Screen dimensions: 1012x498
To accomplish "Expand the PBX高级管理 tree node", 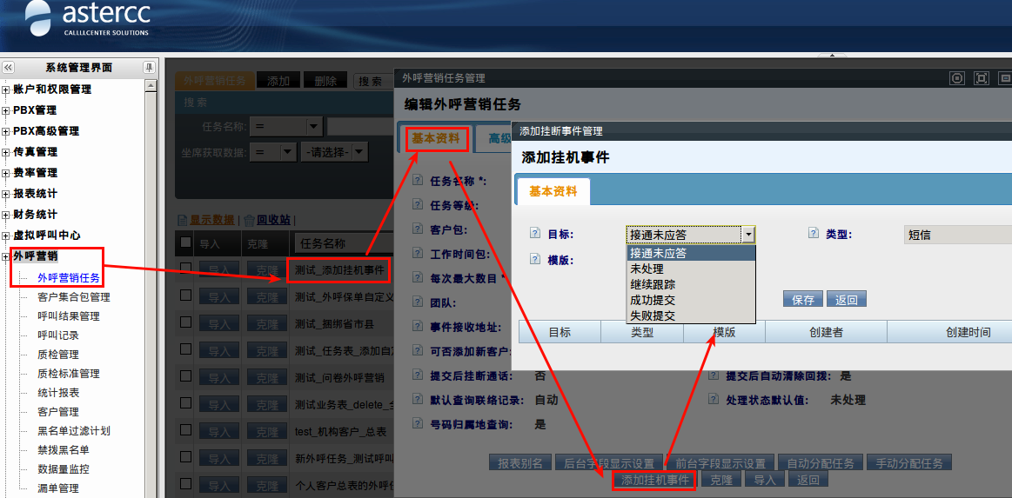I will (6, 131).
